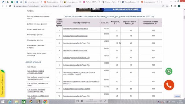
Task: Switch to Chrome in the taskbar
Action: pos(45,102)
